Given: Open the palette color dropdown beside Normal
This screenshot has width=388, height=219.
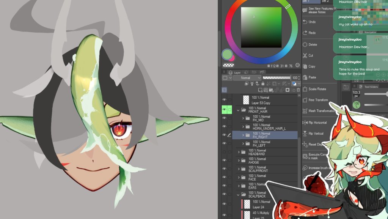Looking at the screenshot, I should click(x=227, y=78).
